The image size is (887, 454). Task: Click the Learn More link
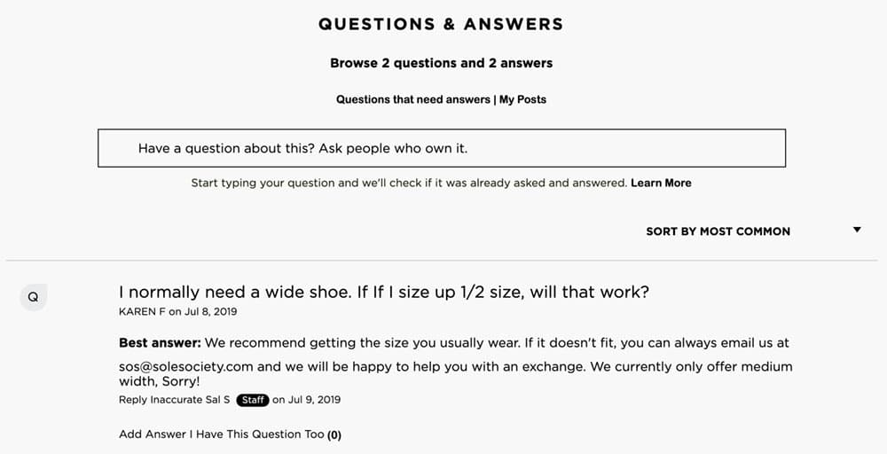tap(661, 184)
